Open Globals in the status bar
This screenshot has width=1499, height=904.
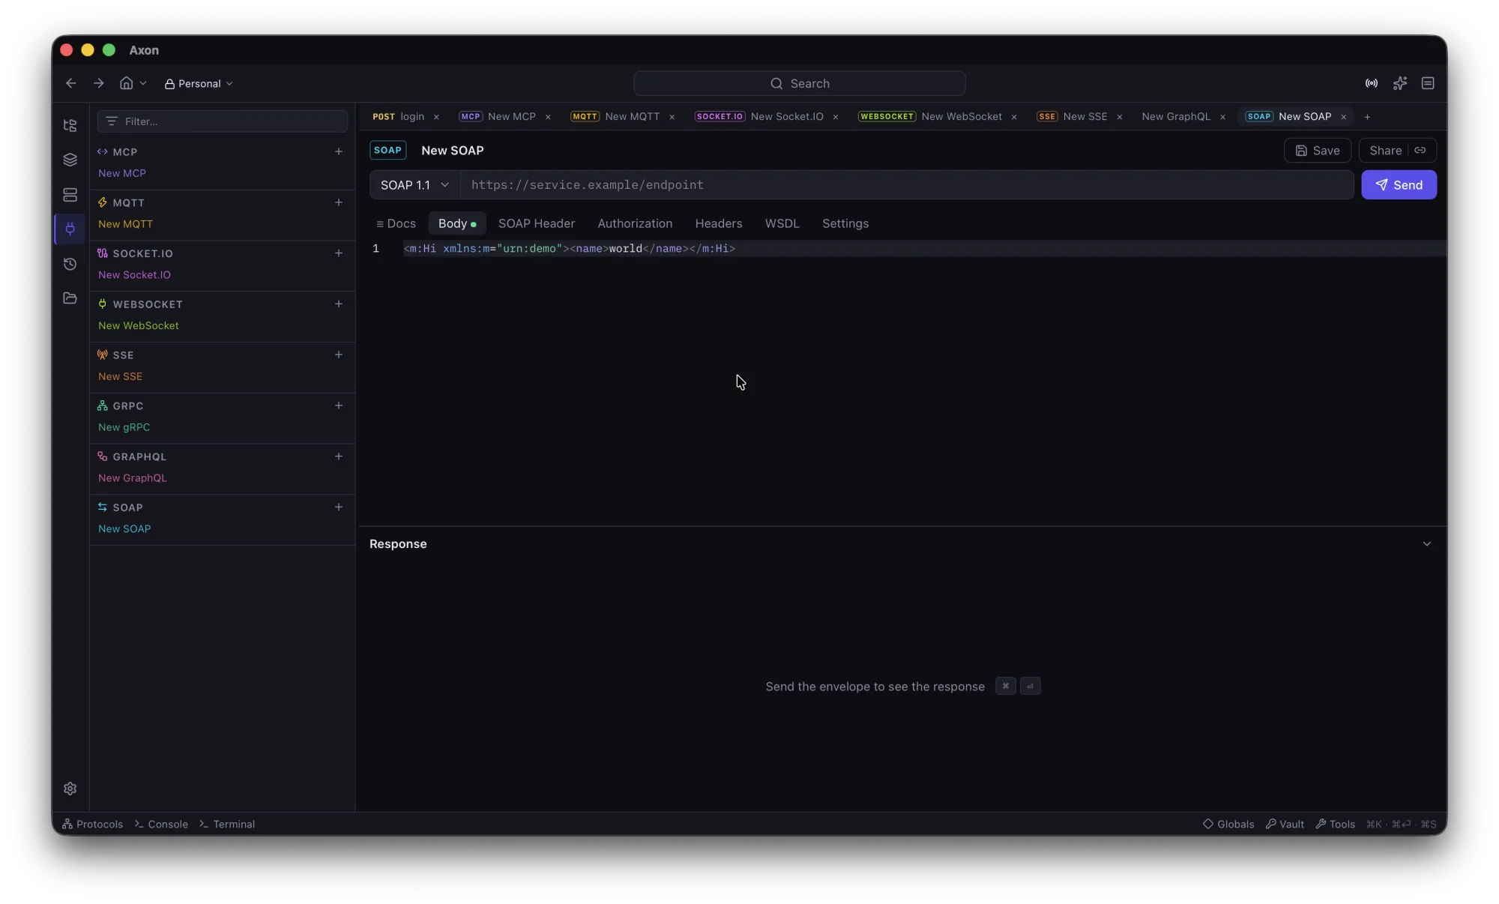(x=1228, y=824)
